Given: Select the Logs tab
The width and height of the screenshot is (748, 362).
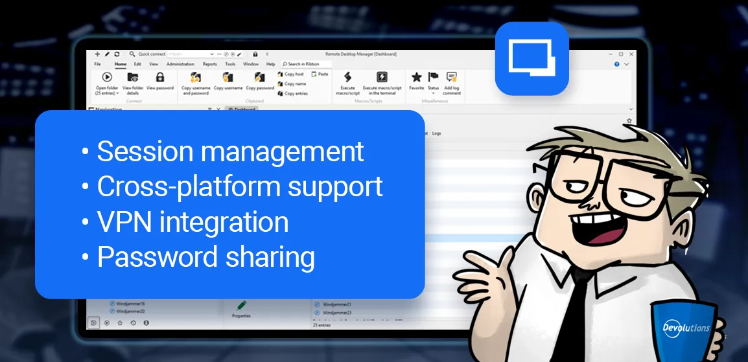Looking at the screenshot, I should 436,133.
